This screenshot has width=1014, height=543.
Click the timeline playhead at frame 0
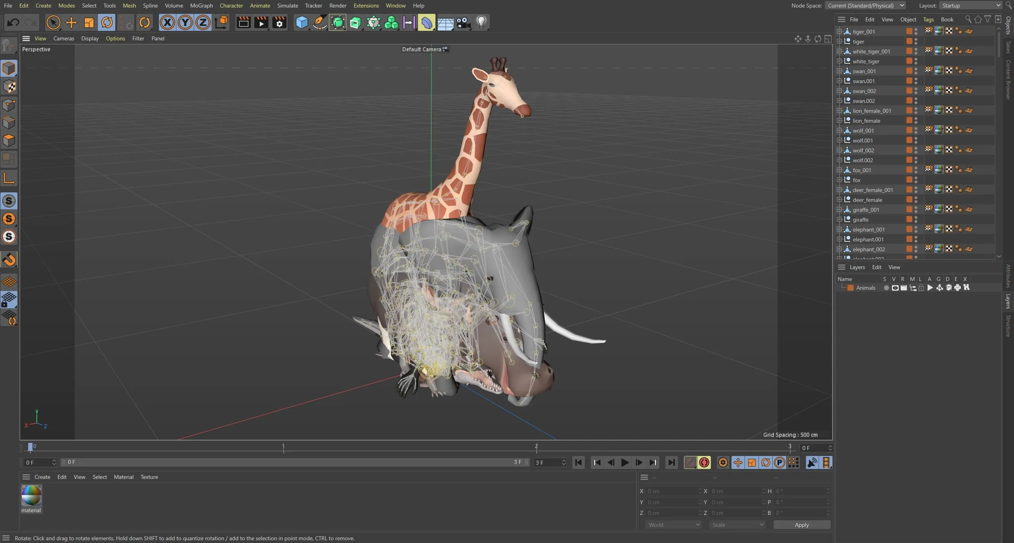pos(30,447)
